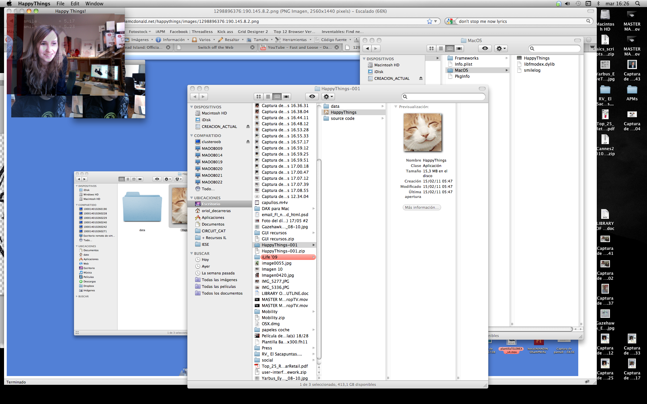The width and height of the screenshot is (647, 404).
Task: Open the File menu
Action: [60, 3]
